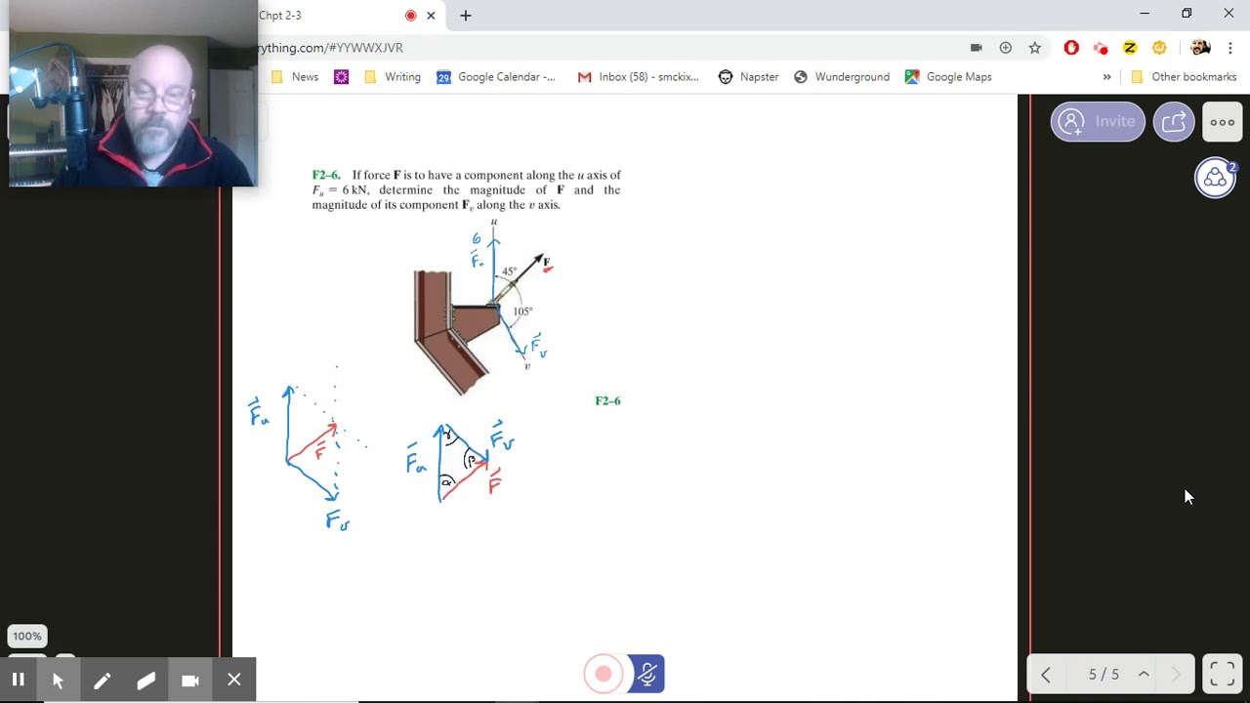
Task: Enter full screen mode on the whiteboard
Action: [1223, 674]
